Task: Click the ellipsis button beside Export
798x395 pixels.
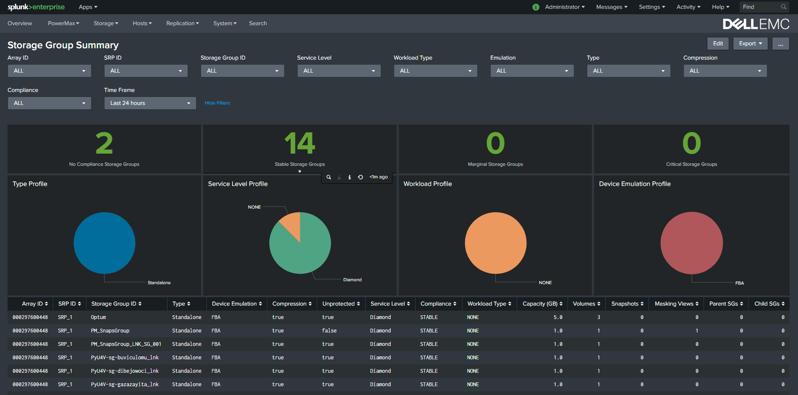Action: click(780, 43)
